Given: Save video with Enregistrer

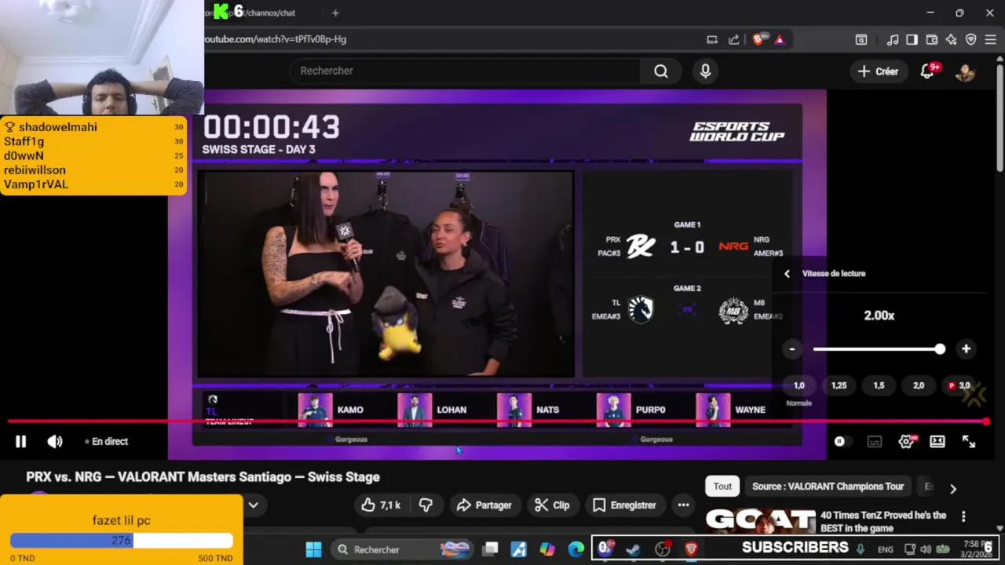Looking at the screenshot, I should [x=624, y=505].
